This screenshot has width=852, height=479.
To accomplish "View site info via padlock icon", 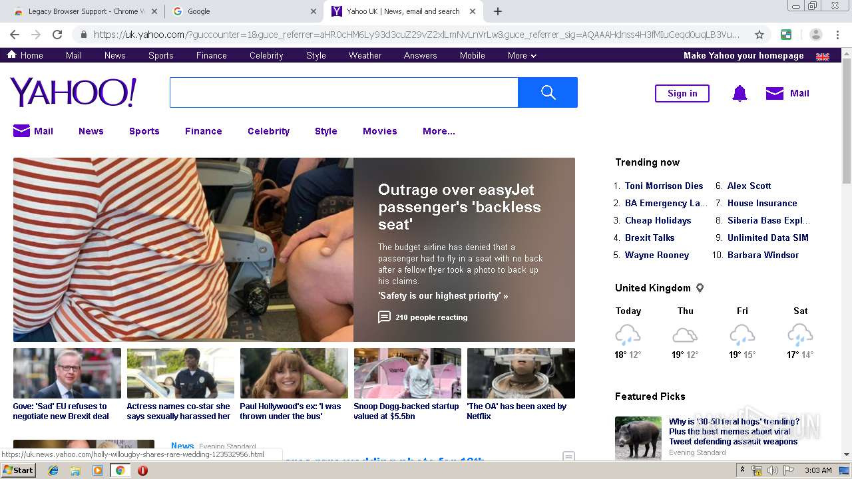I will click(83, 35).
